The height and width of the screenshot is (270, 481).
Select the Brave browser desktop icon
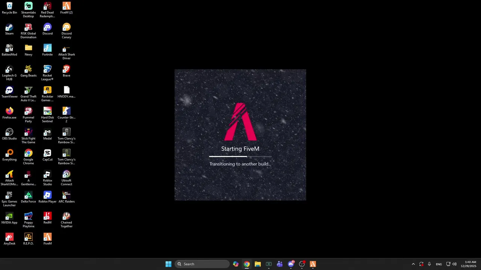67,71
